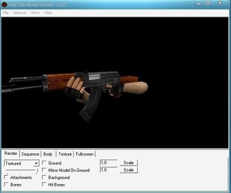Click the first Scale button
231x193 pixels.
coord(129,163)
